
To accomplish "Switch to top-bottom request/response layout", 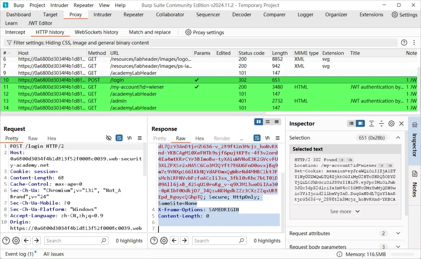I will click(x=268, y=122).
